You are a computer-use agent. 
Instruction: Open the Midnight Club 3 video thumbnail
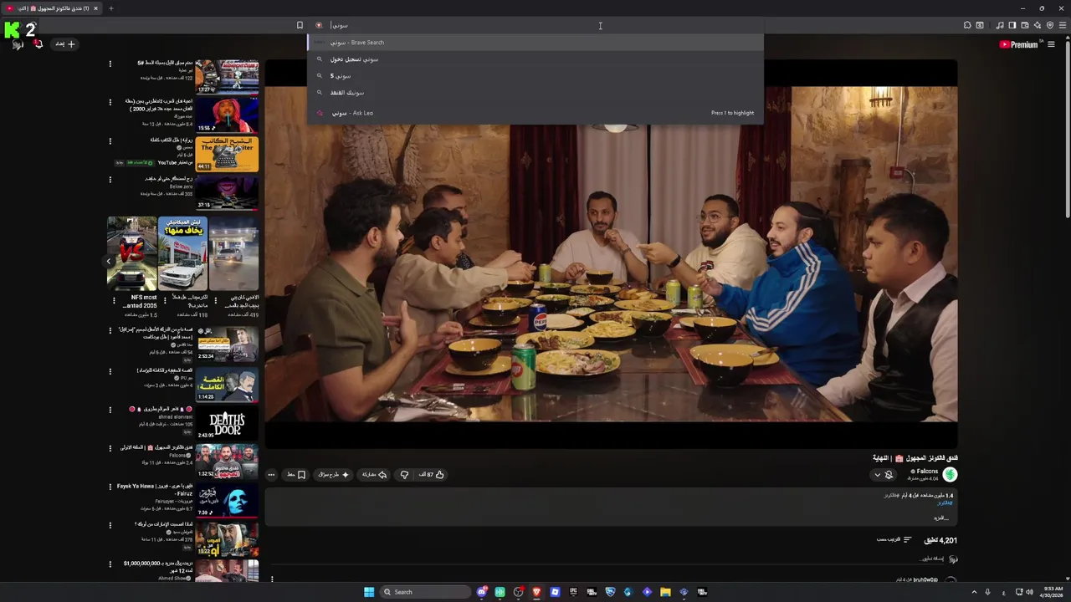(227, 76)
